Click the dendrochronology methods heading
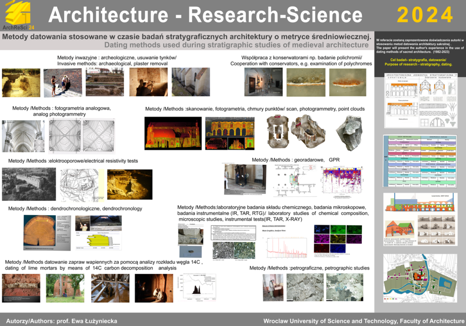The image size is (466, 326). 75,208
